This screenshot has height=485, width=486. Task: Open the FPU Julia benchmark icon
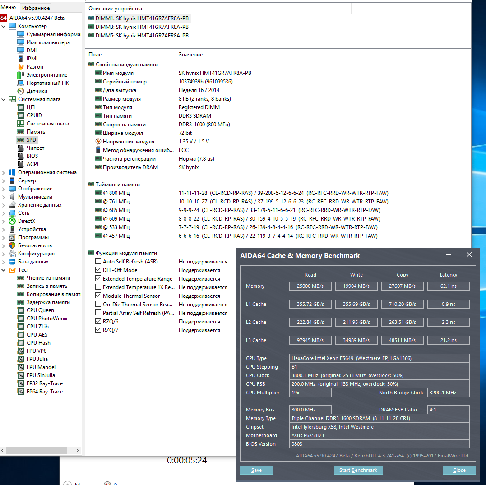[21, 359]
